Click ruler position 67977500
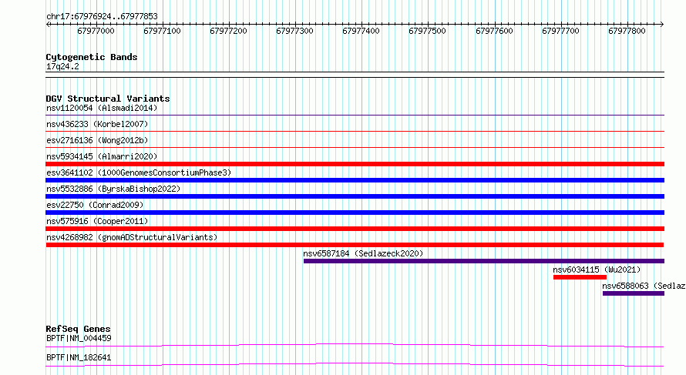The image size is (686, 375). pos(428,31)
